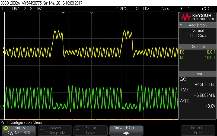Open the Network Setup menu
Viewport: 217px width, 136px height.
[126, 130]
